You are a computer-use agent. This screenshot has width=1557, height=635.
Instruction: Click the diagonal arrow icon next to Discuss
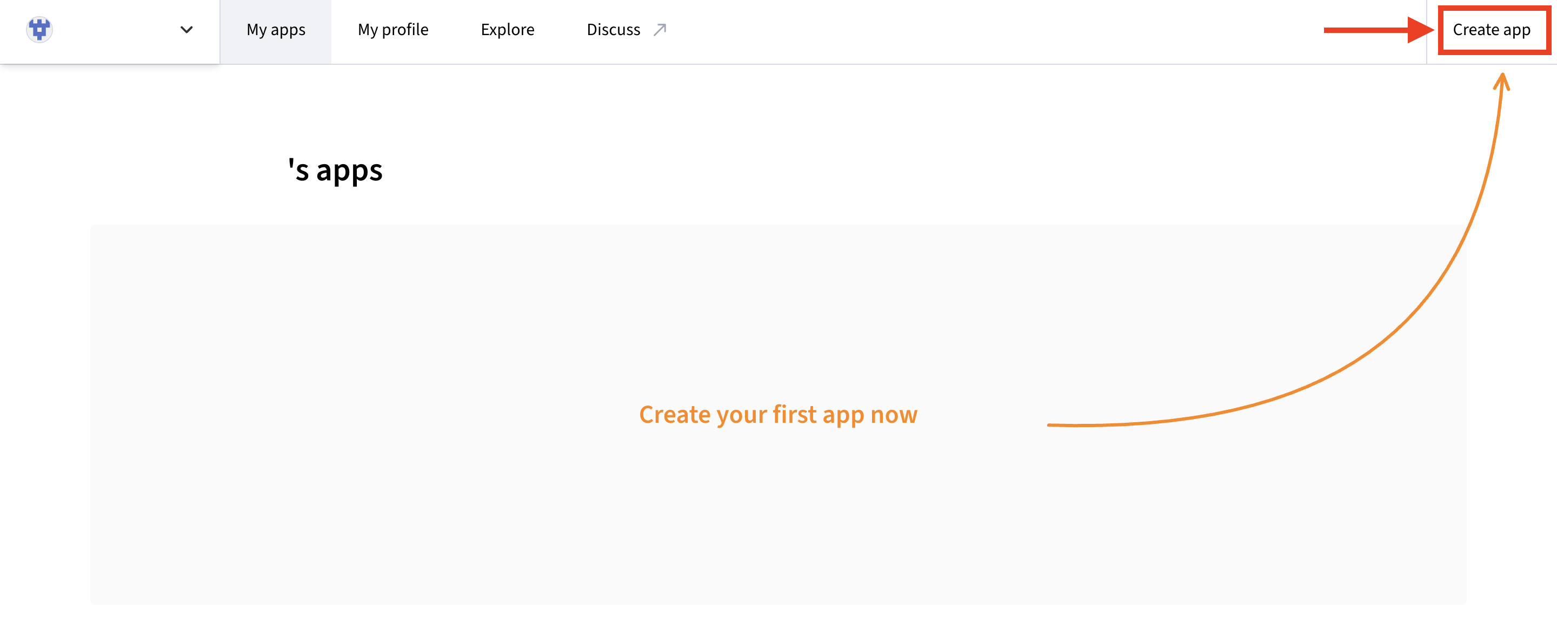point(660,29)
